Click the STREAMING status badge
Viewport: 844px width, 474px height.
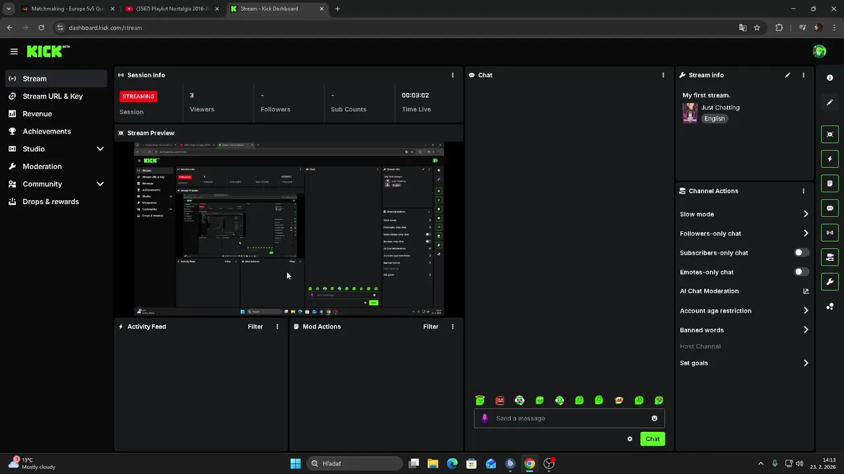pyautogui.click(x=138, y=96)
